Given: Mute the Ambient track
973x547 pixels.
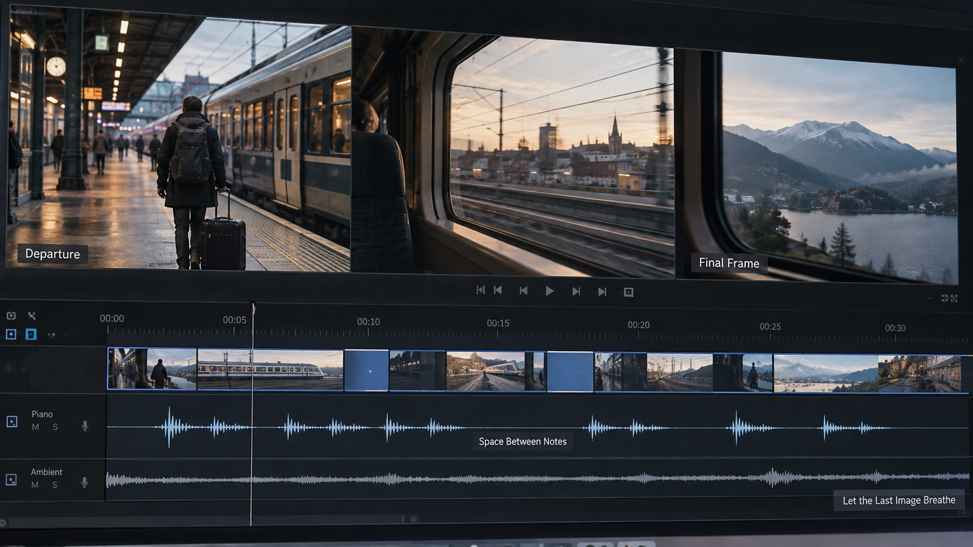Looking at the screenshot, I should click(35, 485).
